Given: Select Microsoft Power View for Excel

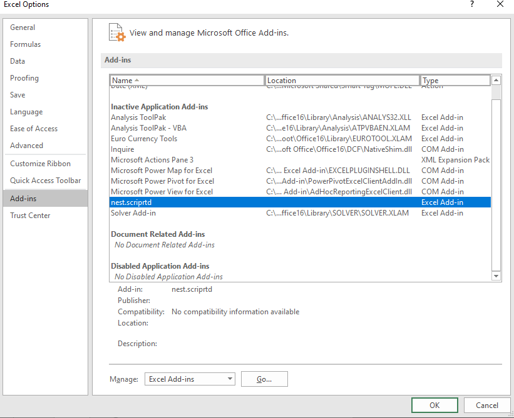Looking at the screenshot, I should tap(301, 192).
